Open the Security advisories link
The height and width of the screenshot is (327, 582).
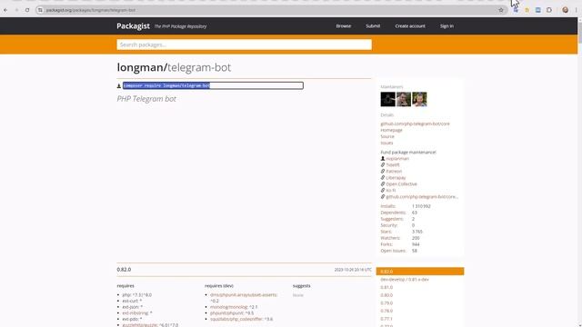389,225
